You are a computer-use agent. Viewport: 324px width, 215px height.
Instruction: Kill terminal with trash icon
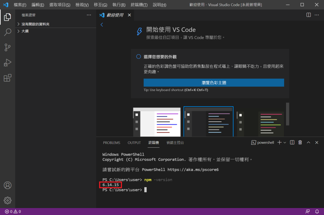[x=300, y=143]
